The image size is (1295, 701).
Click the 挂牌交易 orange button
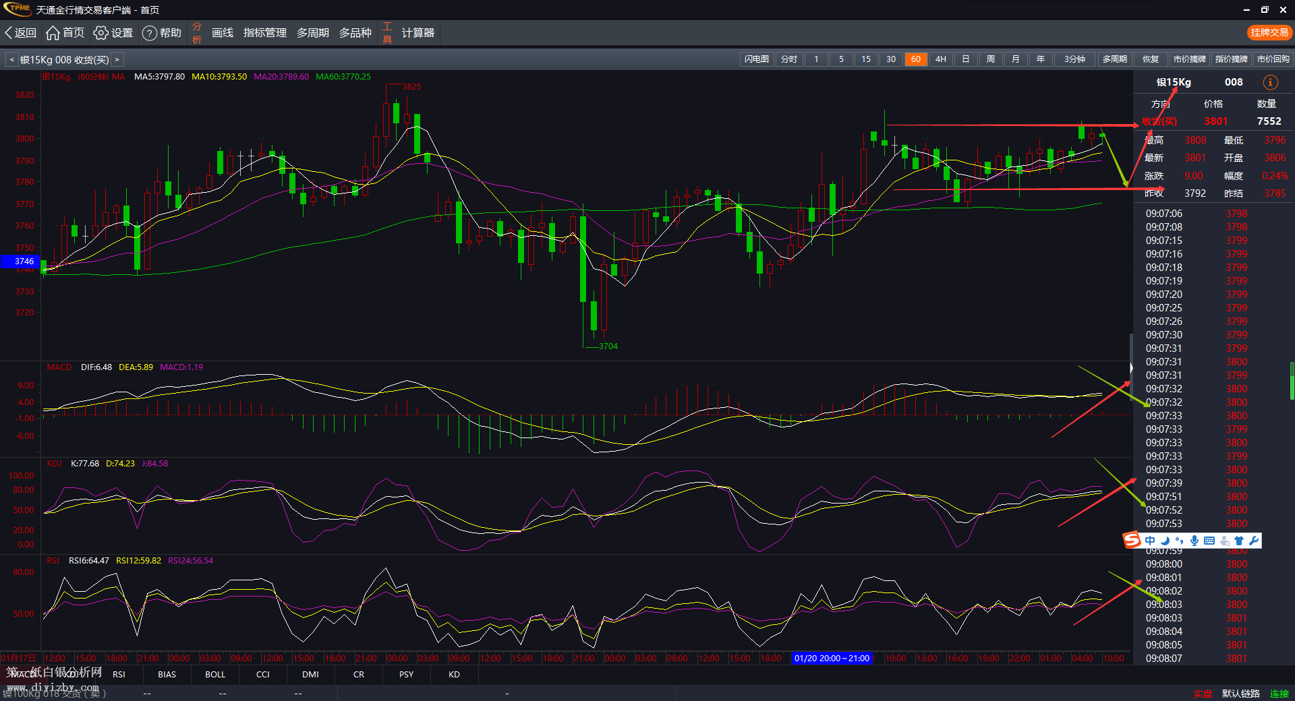coord(1269,32)
